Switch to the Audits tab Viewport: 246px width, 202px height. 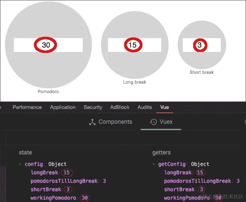pyautogui.click(x=145, y=107)
